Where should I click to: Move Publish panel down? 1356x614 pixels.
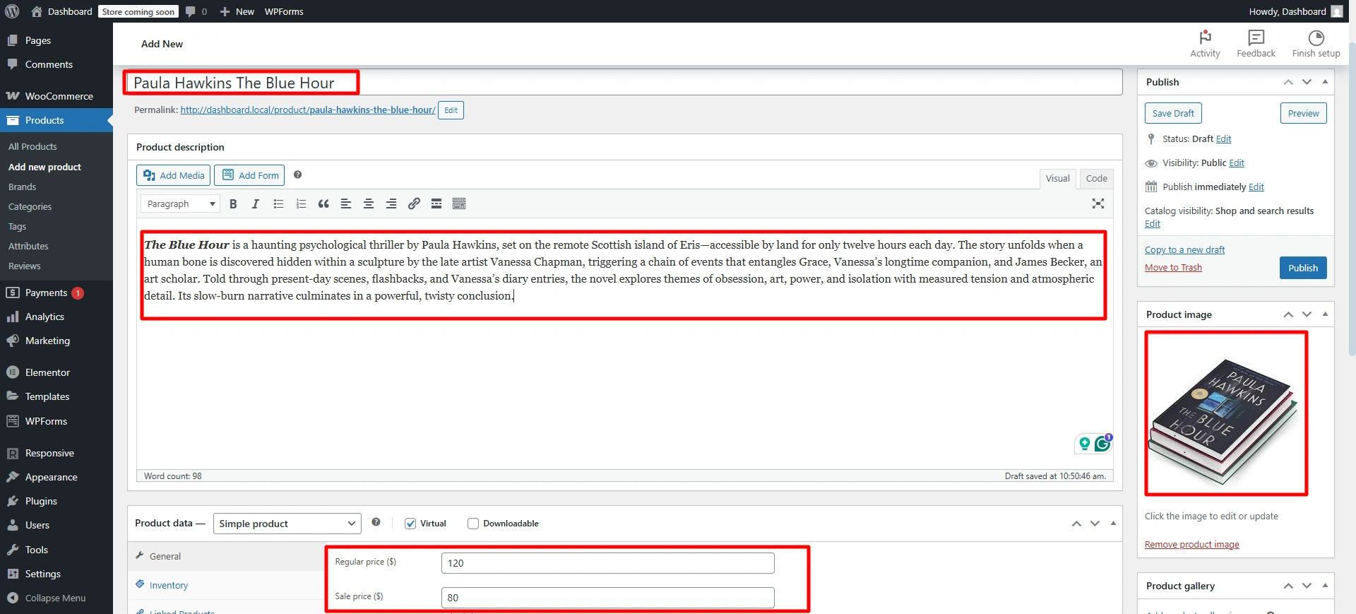pyautogui.click(x=1307, y=82)
